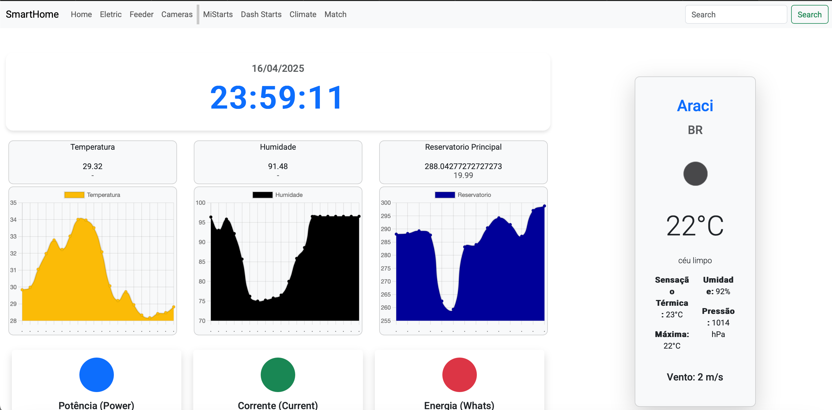Click the céu limpo description
Screen dimensions: 832x410
[695, 261]
